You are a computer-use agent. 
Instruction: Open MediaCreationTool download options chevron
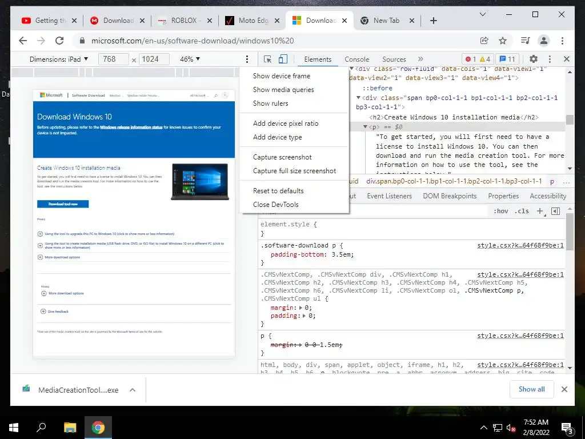click(133, 390)
